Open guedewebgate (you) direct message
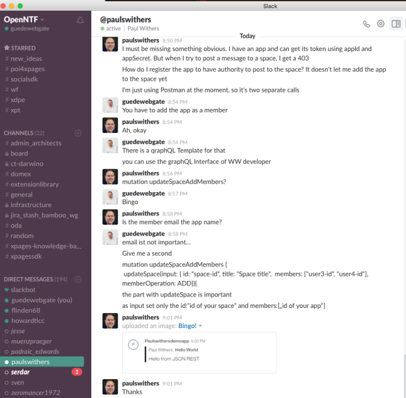This screenshot has height=398, width=406. pyautogui.click(x=38, y=300)
